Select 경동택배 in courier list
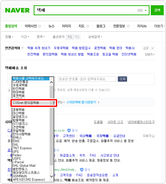Viewport: 166px width, 184px height. [18, 110]
